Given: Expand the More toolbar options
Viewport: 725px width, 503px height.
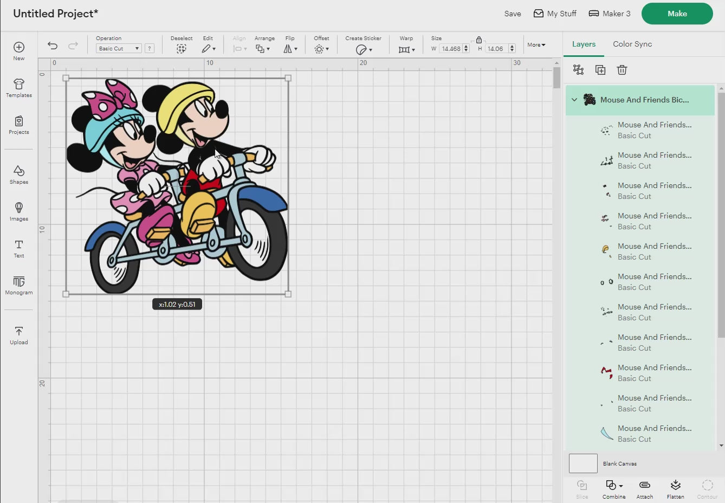Looking at the screenshot, I should point(536,45).
